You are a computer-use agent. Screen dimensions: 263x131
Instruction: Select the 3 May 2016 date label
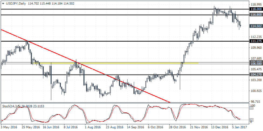pyautogui.click(x=9, y=127)
